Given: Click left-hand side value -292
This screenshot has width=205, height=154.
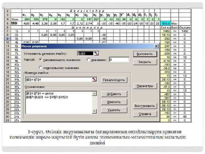Looking at the screenshot, I should (x=165, y=38).
